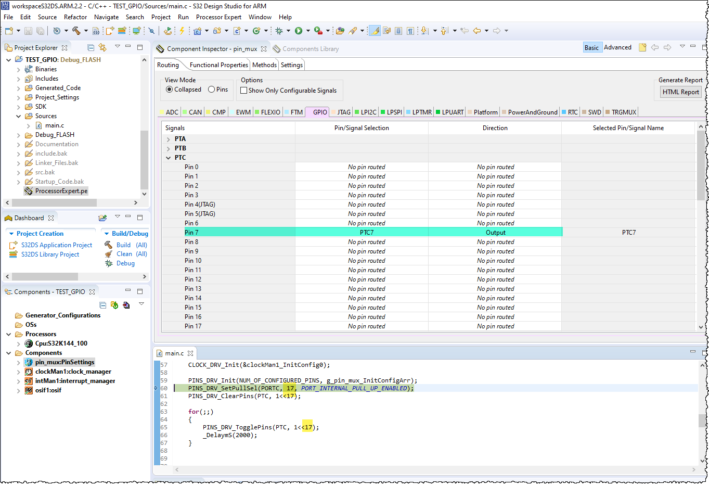The height and width of the screenshot is (485, 709).
Task: Click Link with Editor in Project Explorer
Action: pyautogui.click(x=102, y=47)
